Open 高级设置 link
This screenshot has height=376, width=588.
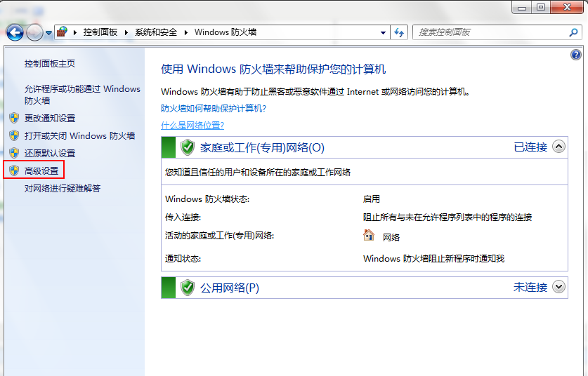[41, 170]
